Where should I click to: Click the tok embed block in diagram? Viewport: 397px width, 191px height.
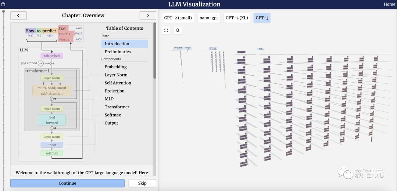click(52, 56)
